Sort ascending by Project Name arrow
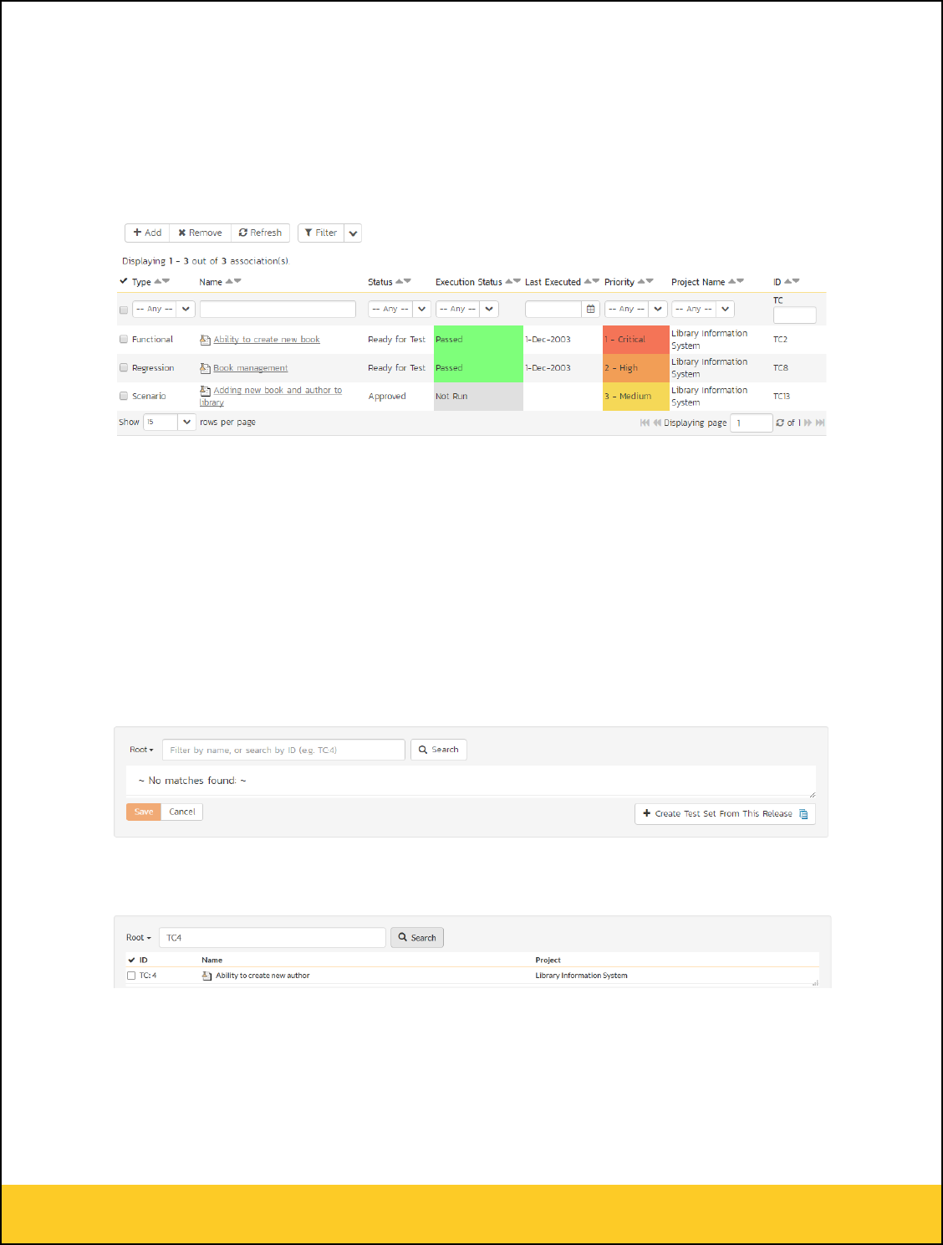 pyautogui.click(x=732, y=281)
